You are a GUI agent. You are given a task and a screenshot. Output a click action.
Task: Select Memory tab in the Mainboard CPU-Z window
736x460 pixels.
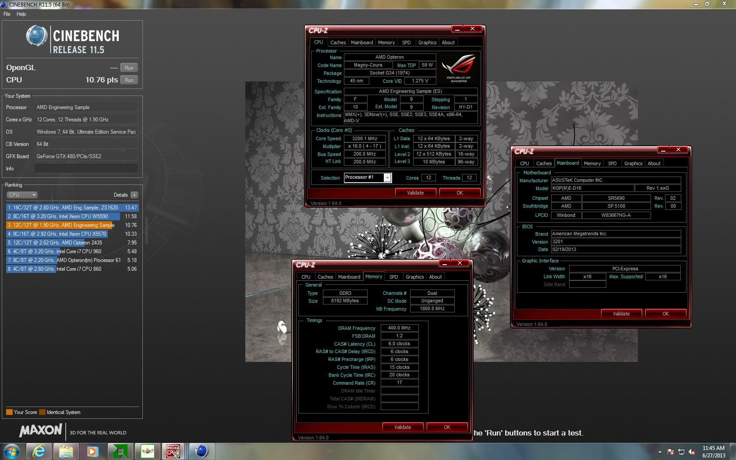point(592,163)
